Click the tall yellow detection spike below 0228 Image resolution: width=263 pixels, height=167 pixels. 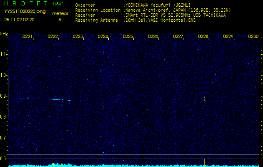(205, 163)
